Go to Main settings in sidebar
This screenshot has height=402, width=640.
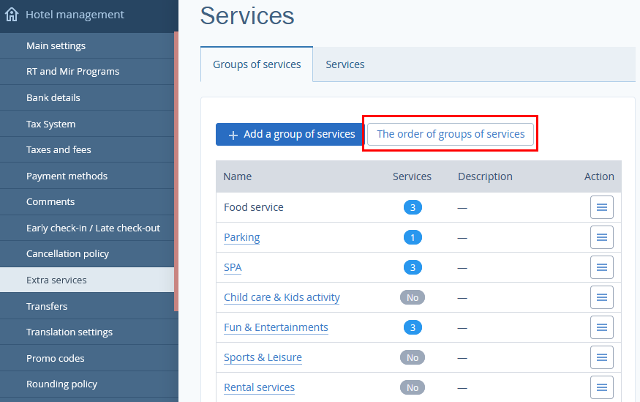click(87, 45)
